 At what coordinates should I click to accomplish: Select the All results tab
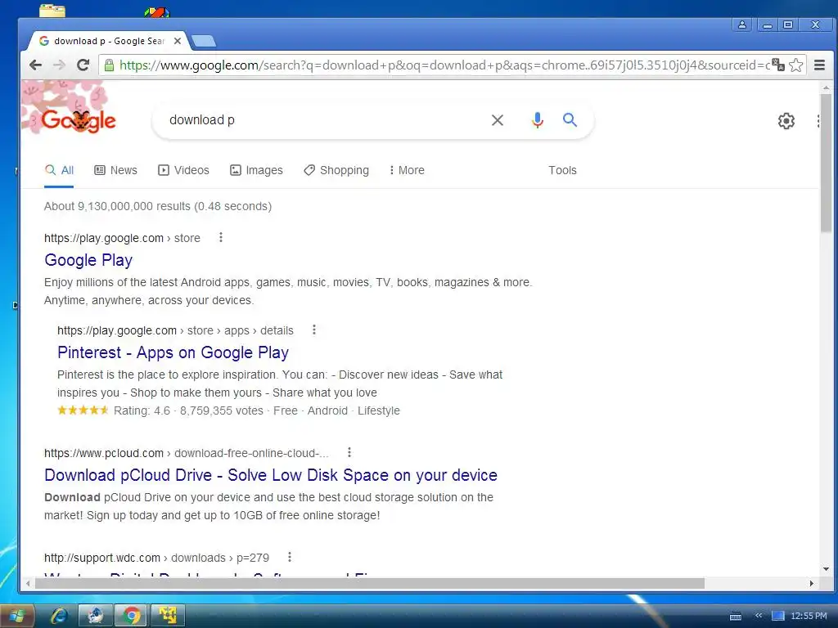59,170
